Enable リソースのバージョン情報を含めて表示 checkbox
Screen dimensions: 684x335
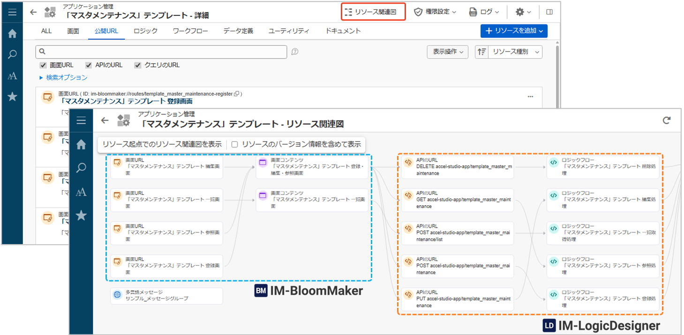tap(235, 144)
